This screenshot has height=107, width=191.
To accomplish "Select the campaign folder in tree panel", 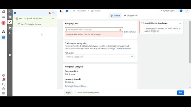I will (15, 13).
